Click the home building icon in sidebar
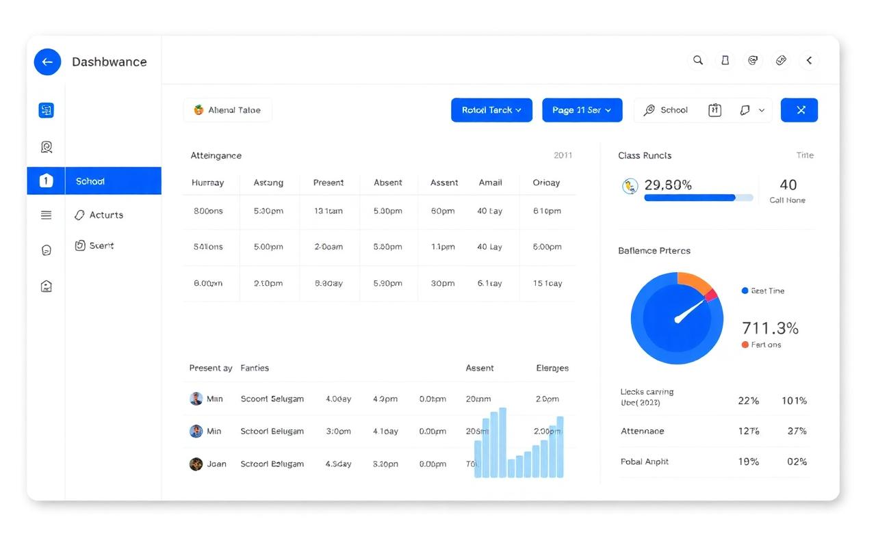This screenshot has height=547, width=876. pos(46,286)
